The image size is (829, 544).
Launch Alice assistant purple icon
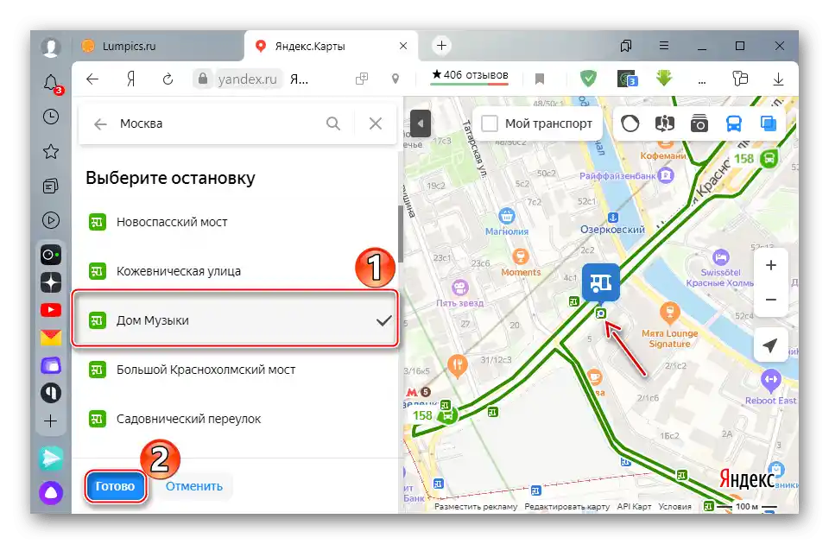point(51,493)
